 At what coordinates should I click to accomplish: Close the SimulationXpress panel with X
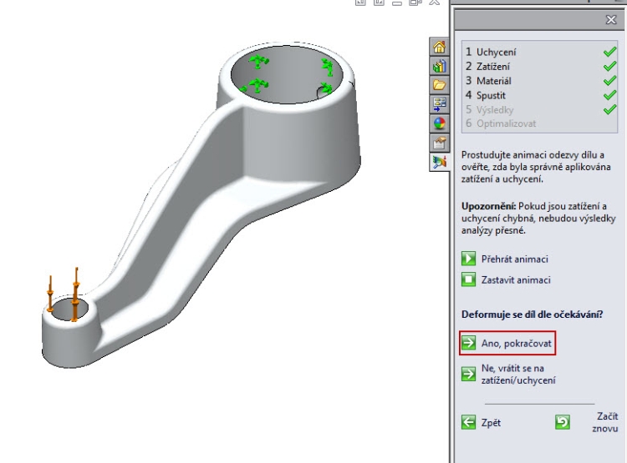click(610, 19)
